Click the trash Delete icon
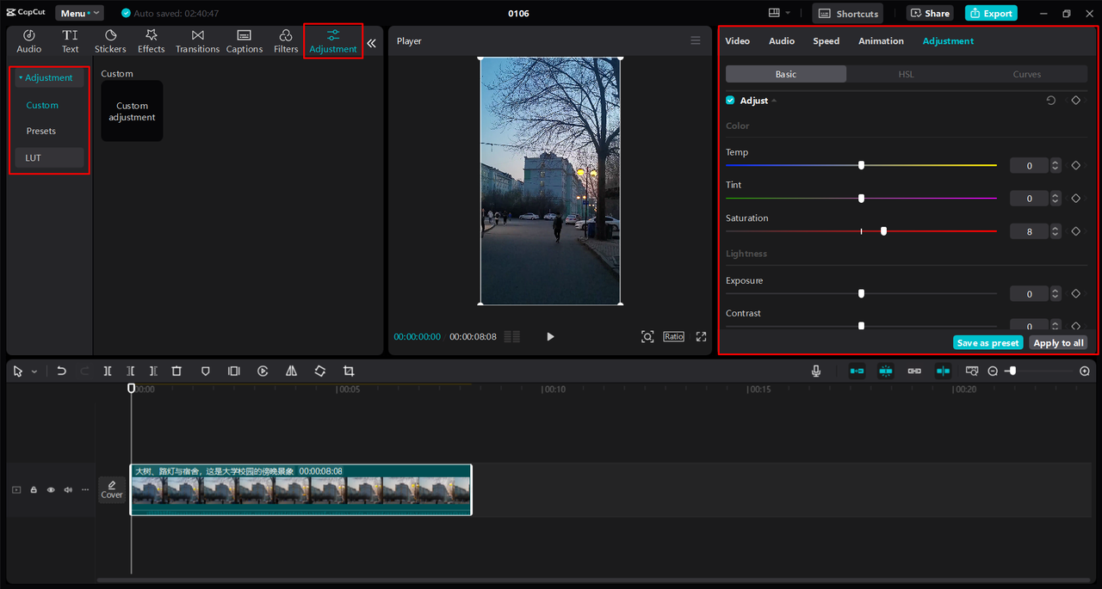This screenshot has width=1102, height=589. (x=176, y=371)
